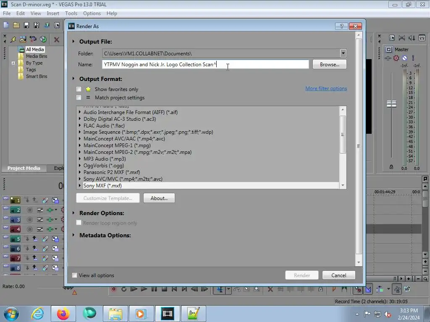Open the Tools menu

click(x=71, y=13)
